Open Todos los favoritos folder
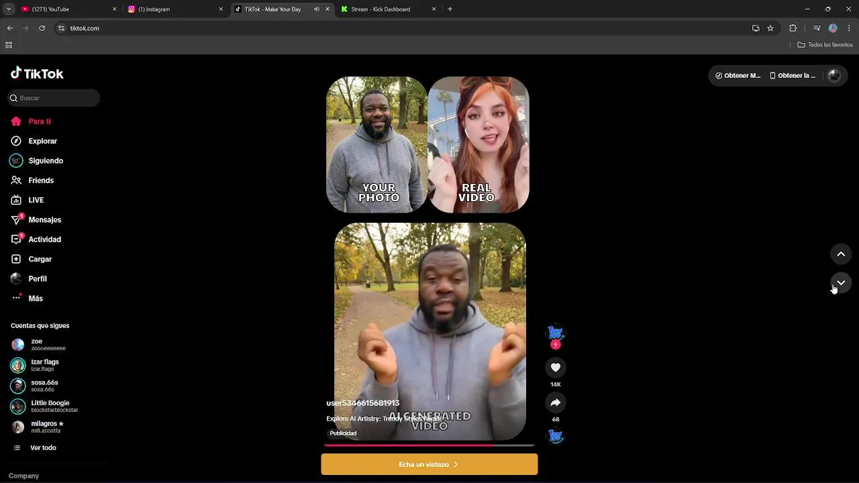 pyautogui.click(x=825, y=45)
